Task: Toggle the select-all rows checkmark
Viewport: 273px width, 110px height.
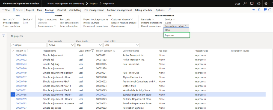Action: coord(13,50)
